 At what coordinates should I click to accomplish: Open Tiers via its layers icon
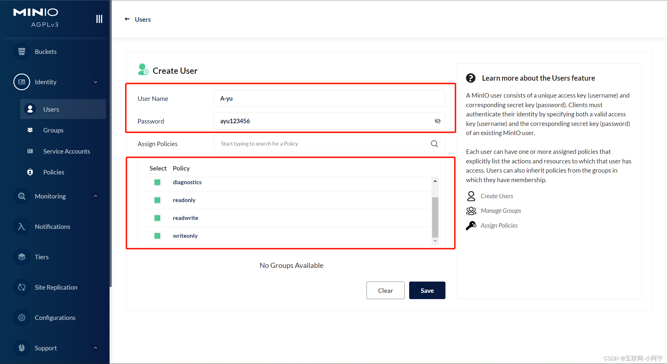click(22, 257)
